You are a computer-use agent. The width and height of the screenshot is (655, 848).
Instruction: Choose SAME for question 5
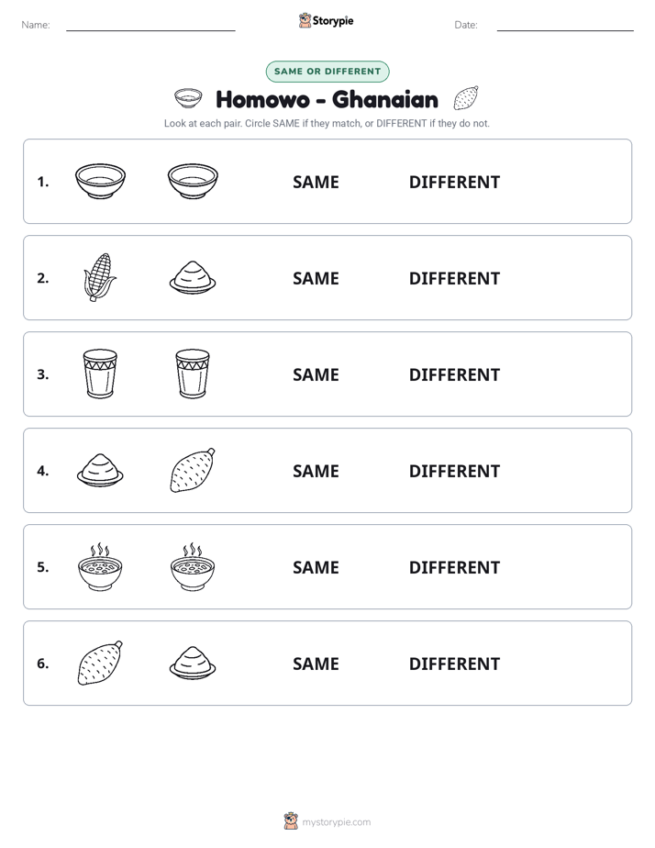click(316, 567)
